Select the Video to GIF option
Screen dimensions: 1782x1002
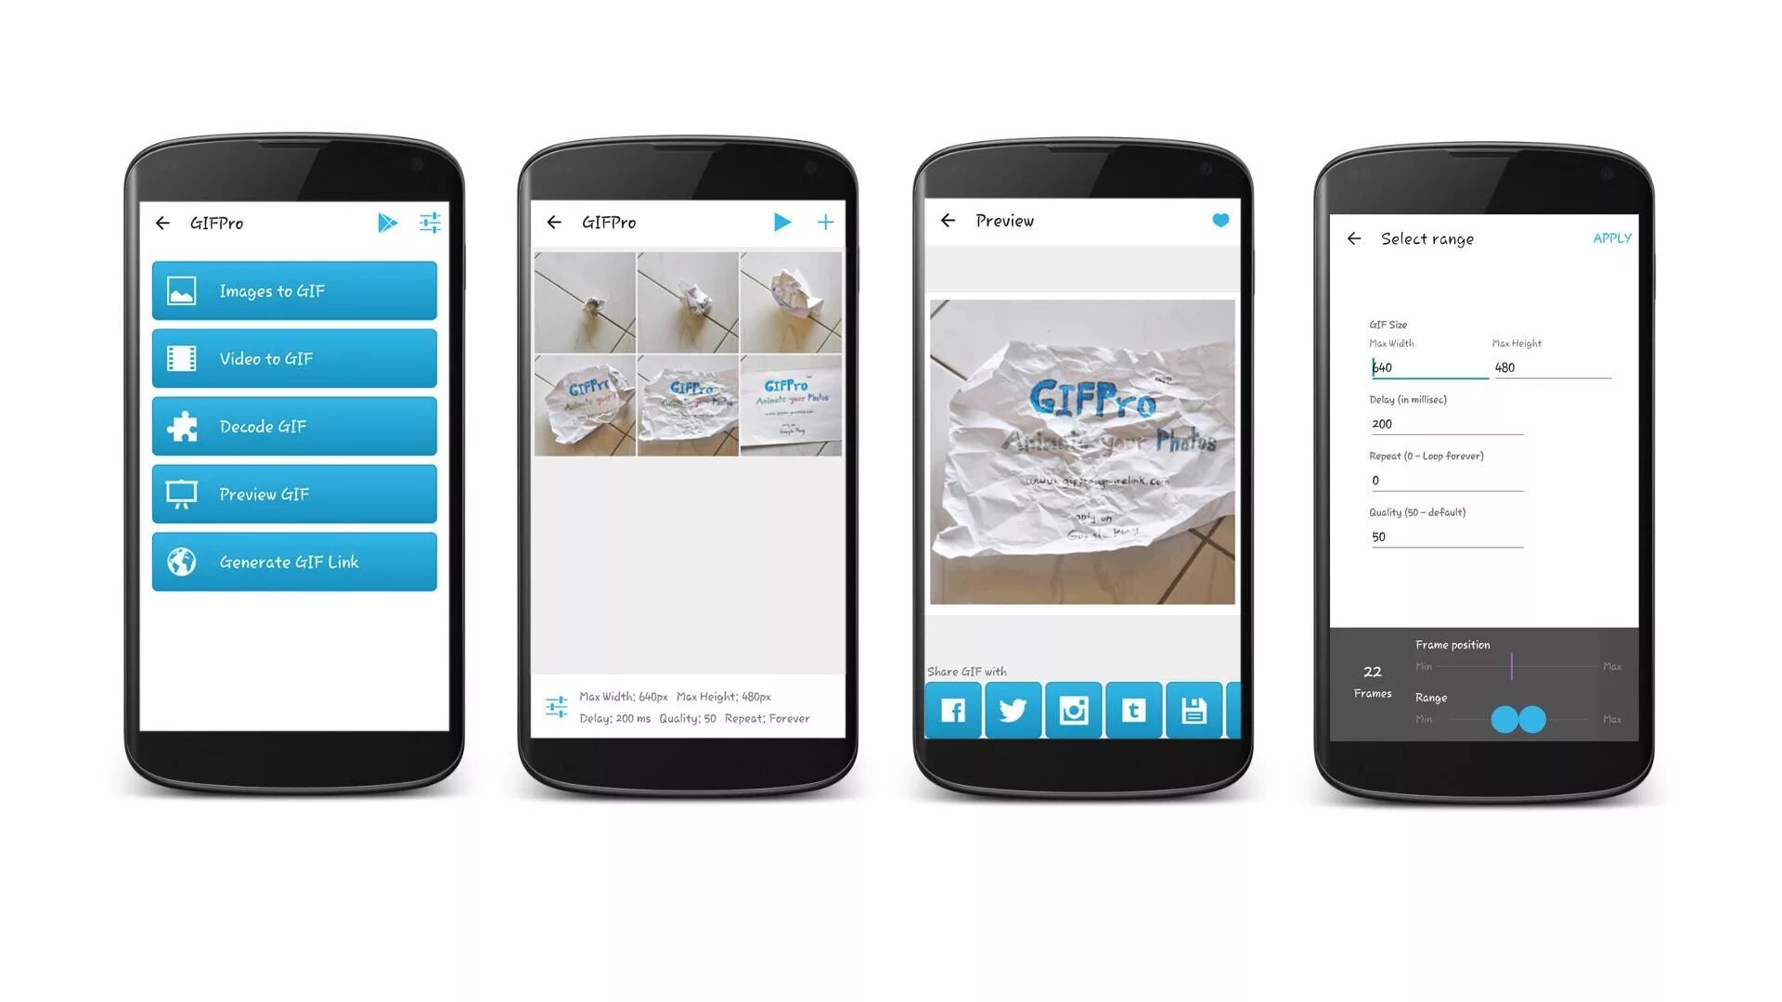coord(296,357)
